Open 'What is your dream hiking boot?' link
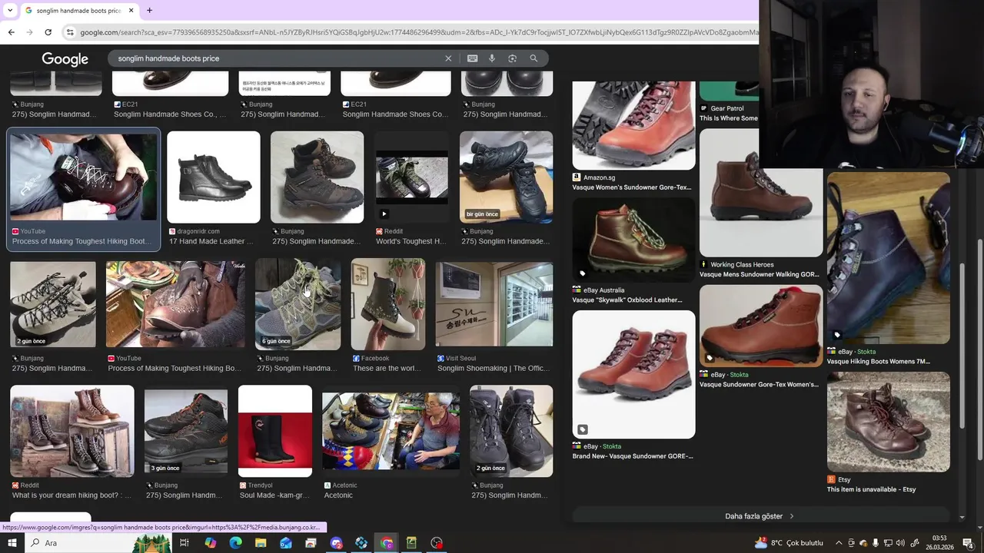 click(x=71, y=495)
